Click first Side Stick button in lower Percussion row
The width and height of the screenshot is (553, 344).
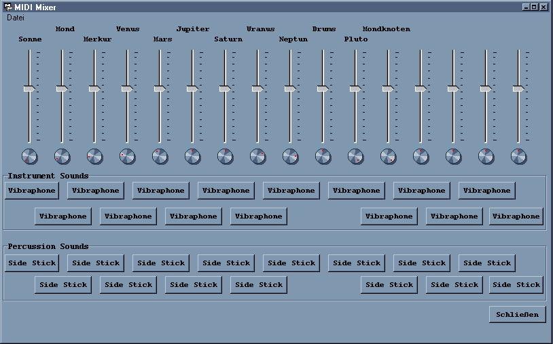(x=63, y=284)
